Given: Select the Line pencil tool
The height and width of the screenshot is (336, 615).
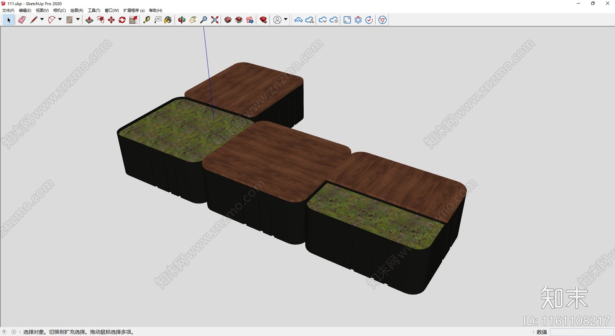Looking at the screenshot, I should [34, 20].
